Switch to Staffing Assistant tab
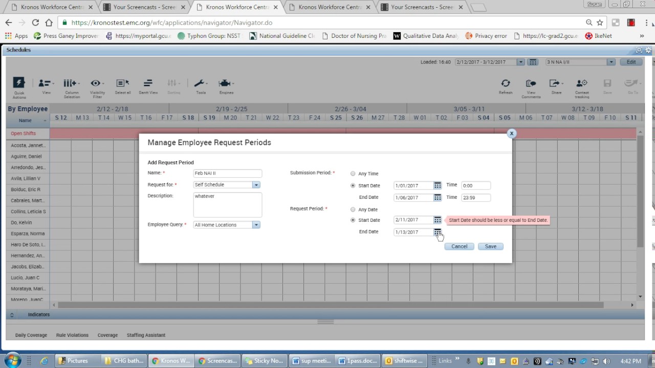 click(x=146, y=335)
